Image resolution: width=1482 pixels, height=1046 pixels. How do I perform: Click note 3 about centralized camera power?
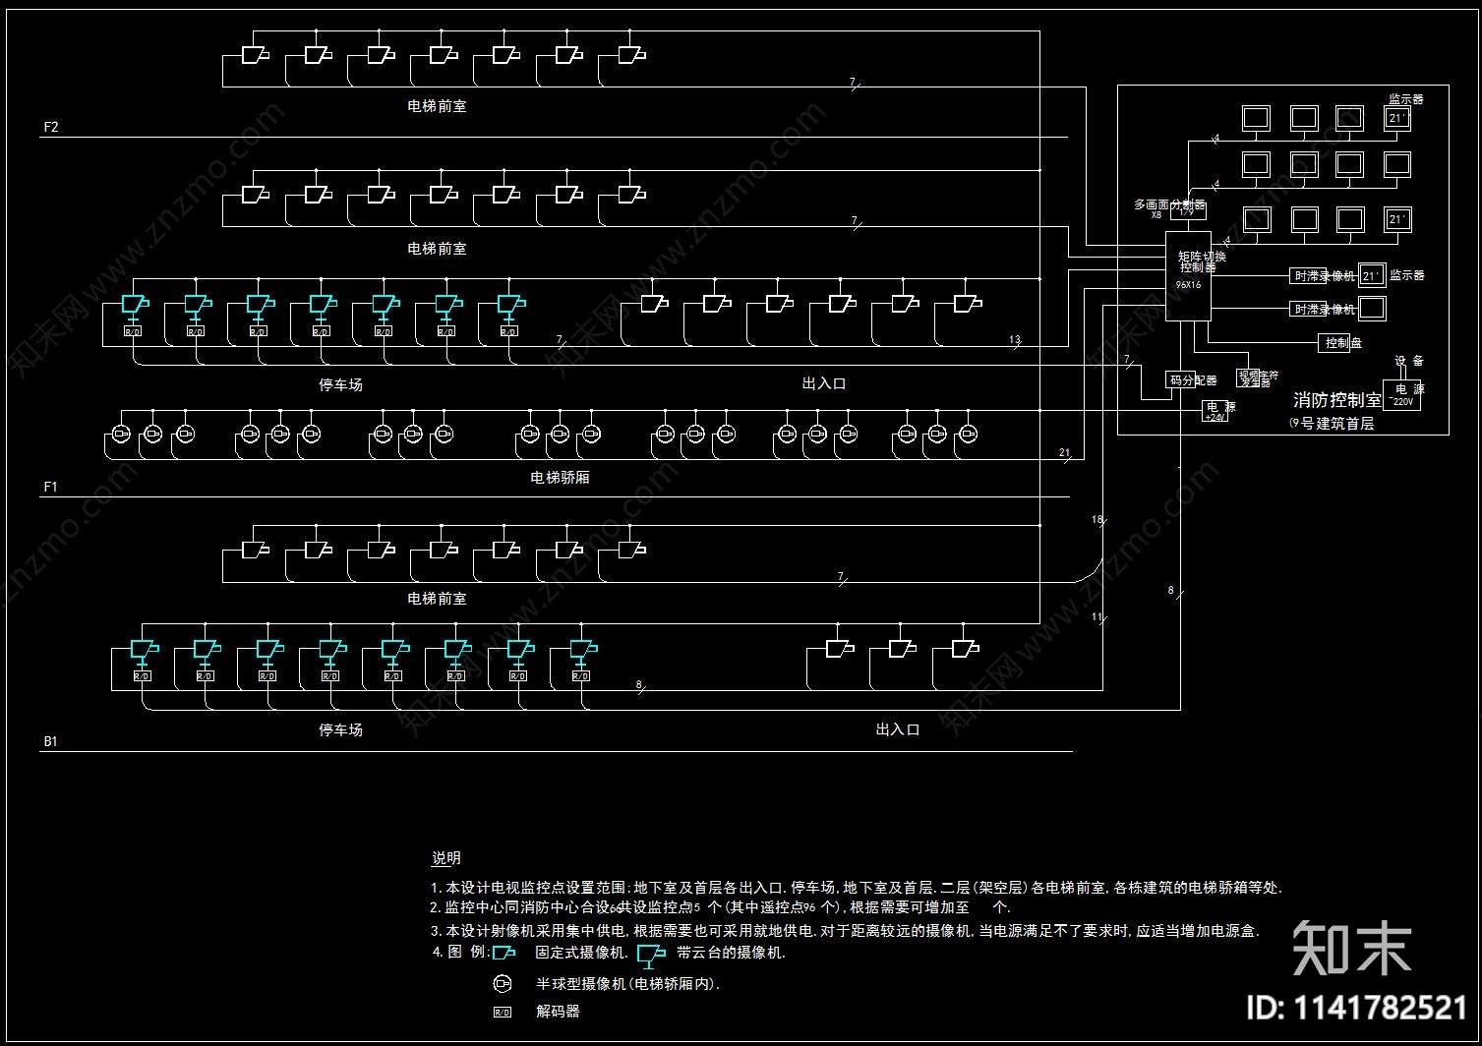845,931
